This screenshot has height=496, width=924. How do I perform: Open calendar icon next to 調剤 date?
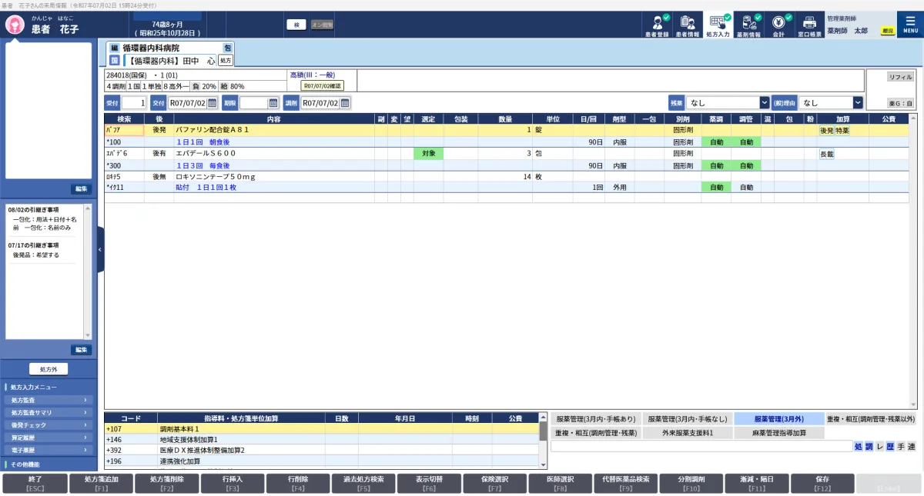[345, 103]
